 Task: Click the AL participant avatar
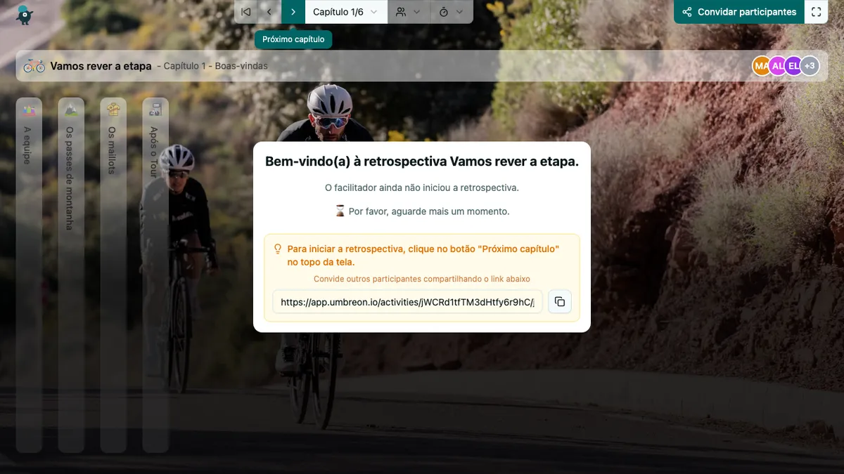777,66
